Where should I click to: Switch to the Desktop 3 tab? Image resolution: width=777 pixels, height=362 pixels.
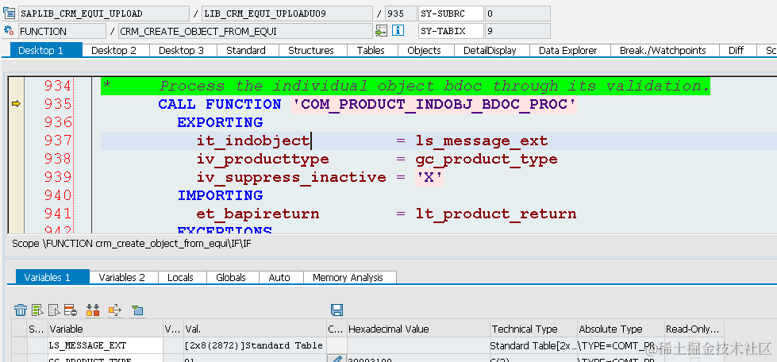pos(181,50)
